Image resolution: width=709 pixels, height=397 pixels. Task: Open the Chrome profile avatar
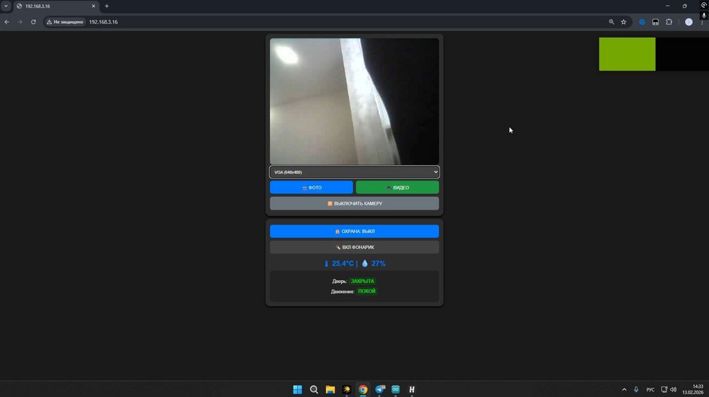tap(688, 22)
